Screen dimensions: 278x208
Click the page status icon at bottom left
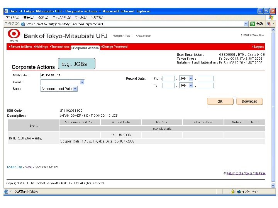coord(6,191)
